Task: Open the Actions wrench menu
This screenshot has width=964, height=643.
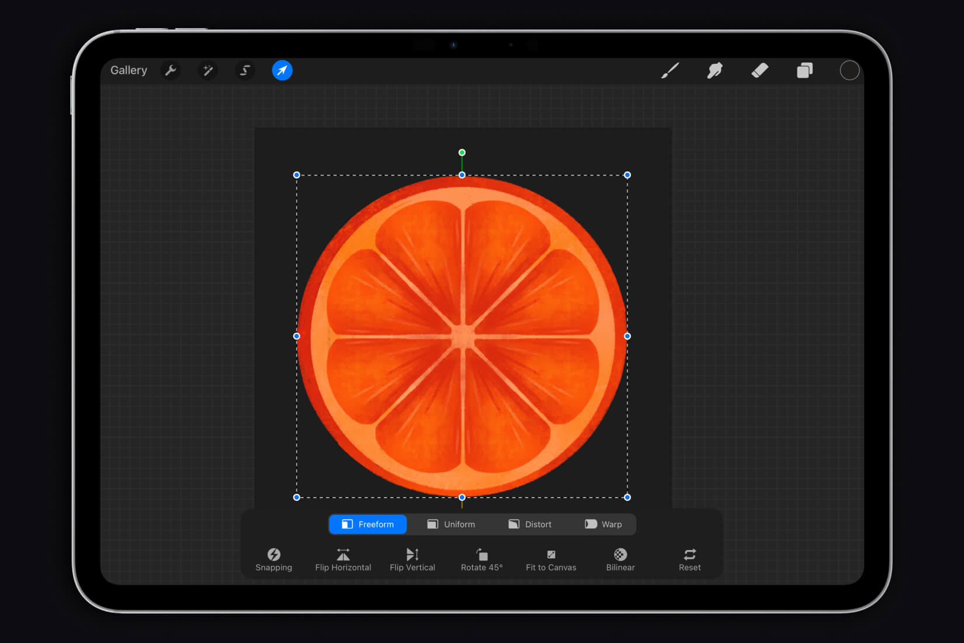Action: 171,71
